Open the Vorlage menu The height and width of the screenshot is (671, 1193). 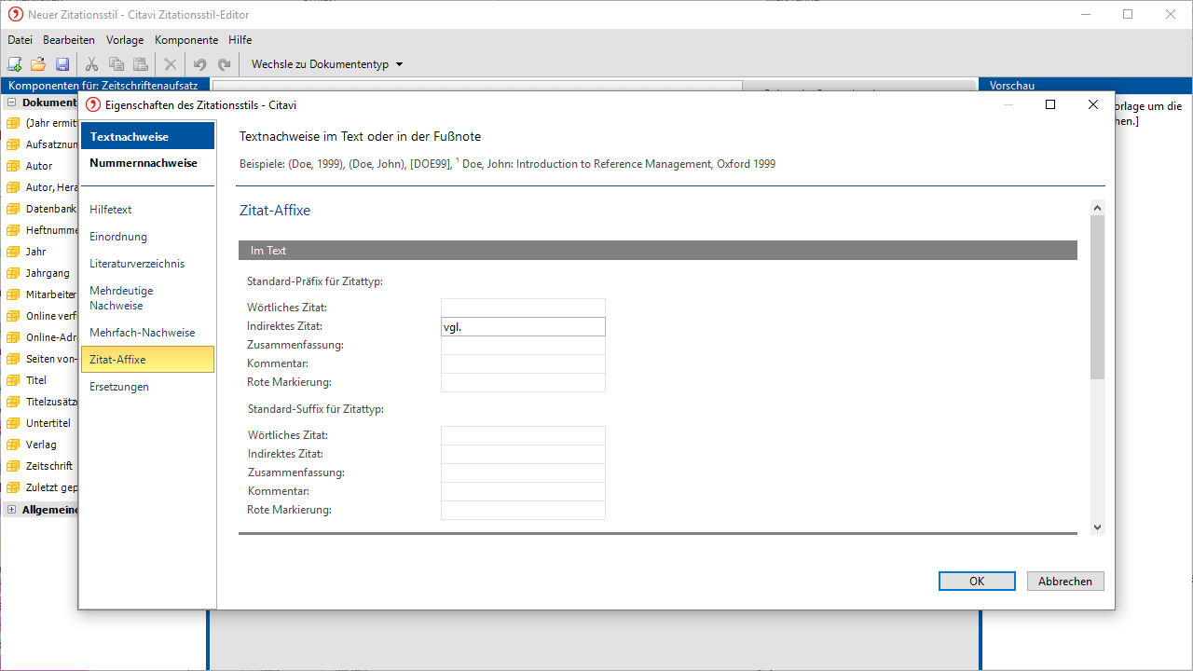(124, 40)
